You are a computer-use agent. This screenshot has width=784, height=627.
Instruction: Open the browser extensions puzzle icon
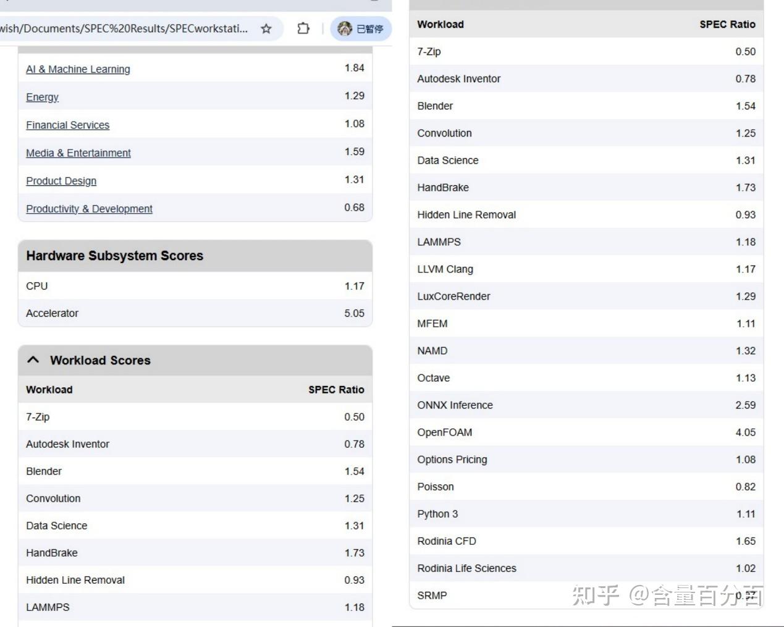303,28
